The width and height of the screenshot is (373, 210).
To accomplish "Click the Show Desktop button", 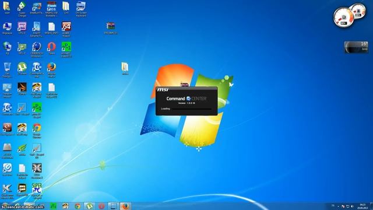I will pos(371,206).
